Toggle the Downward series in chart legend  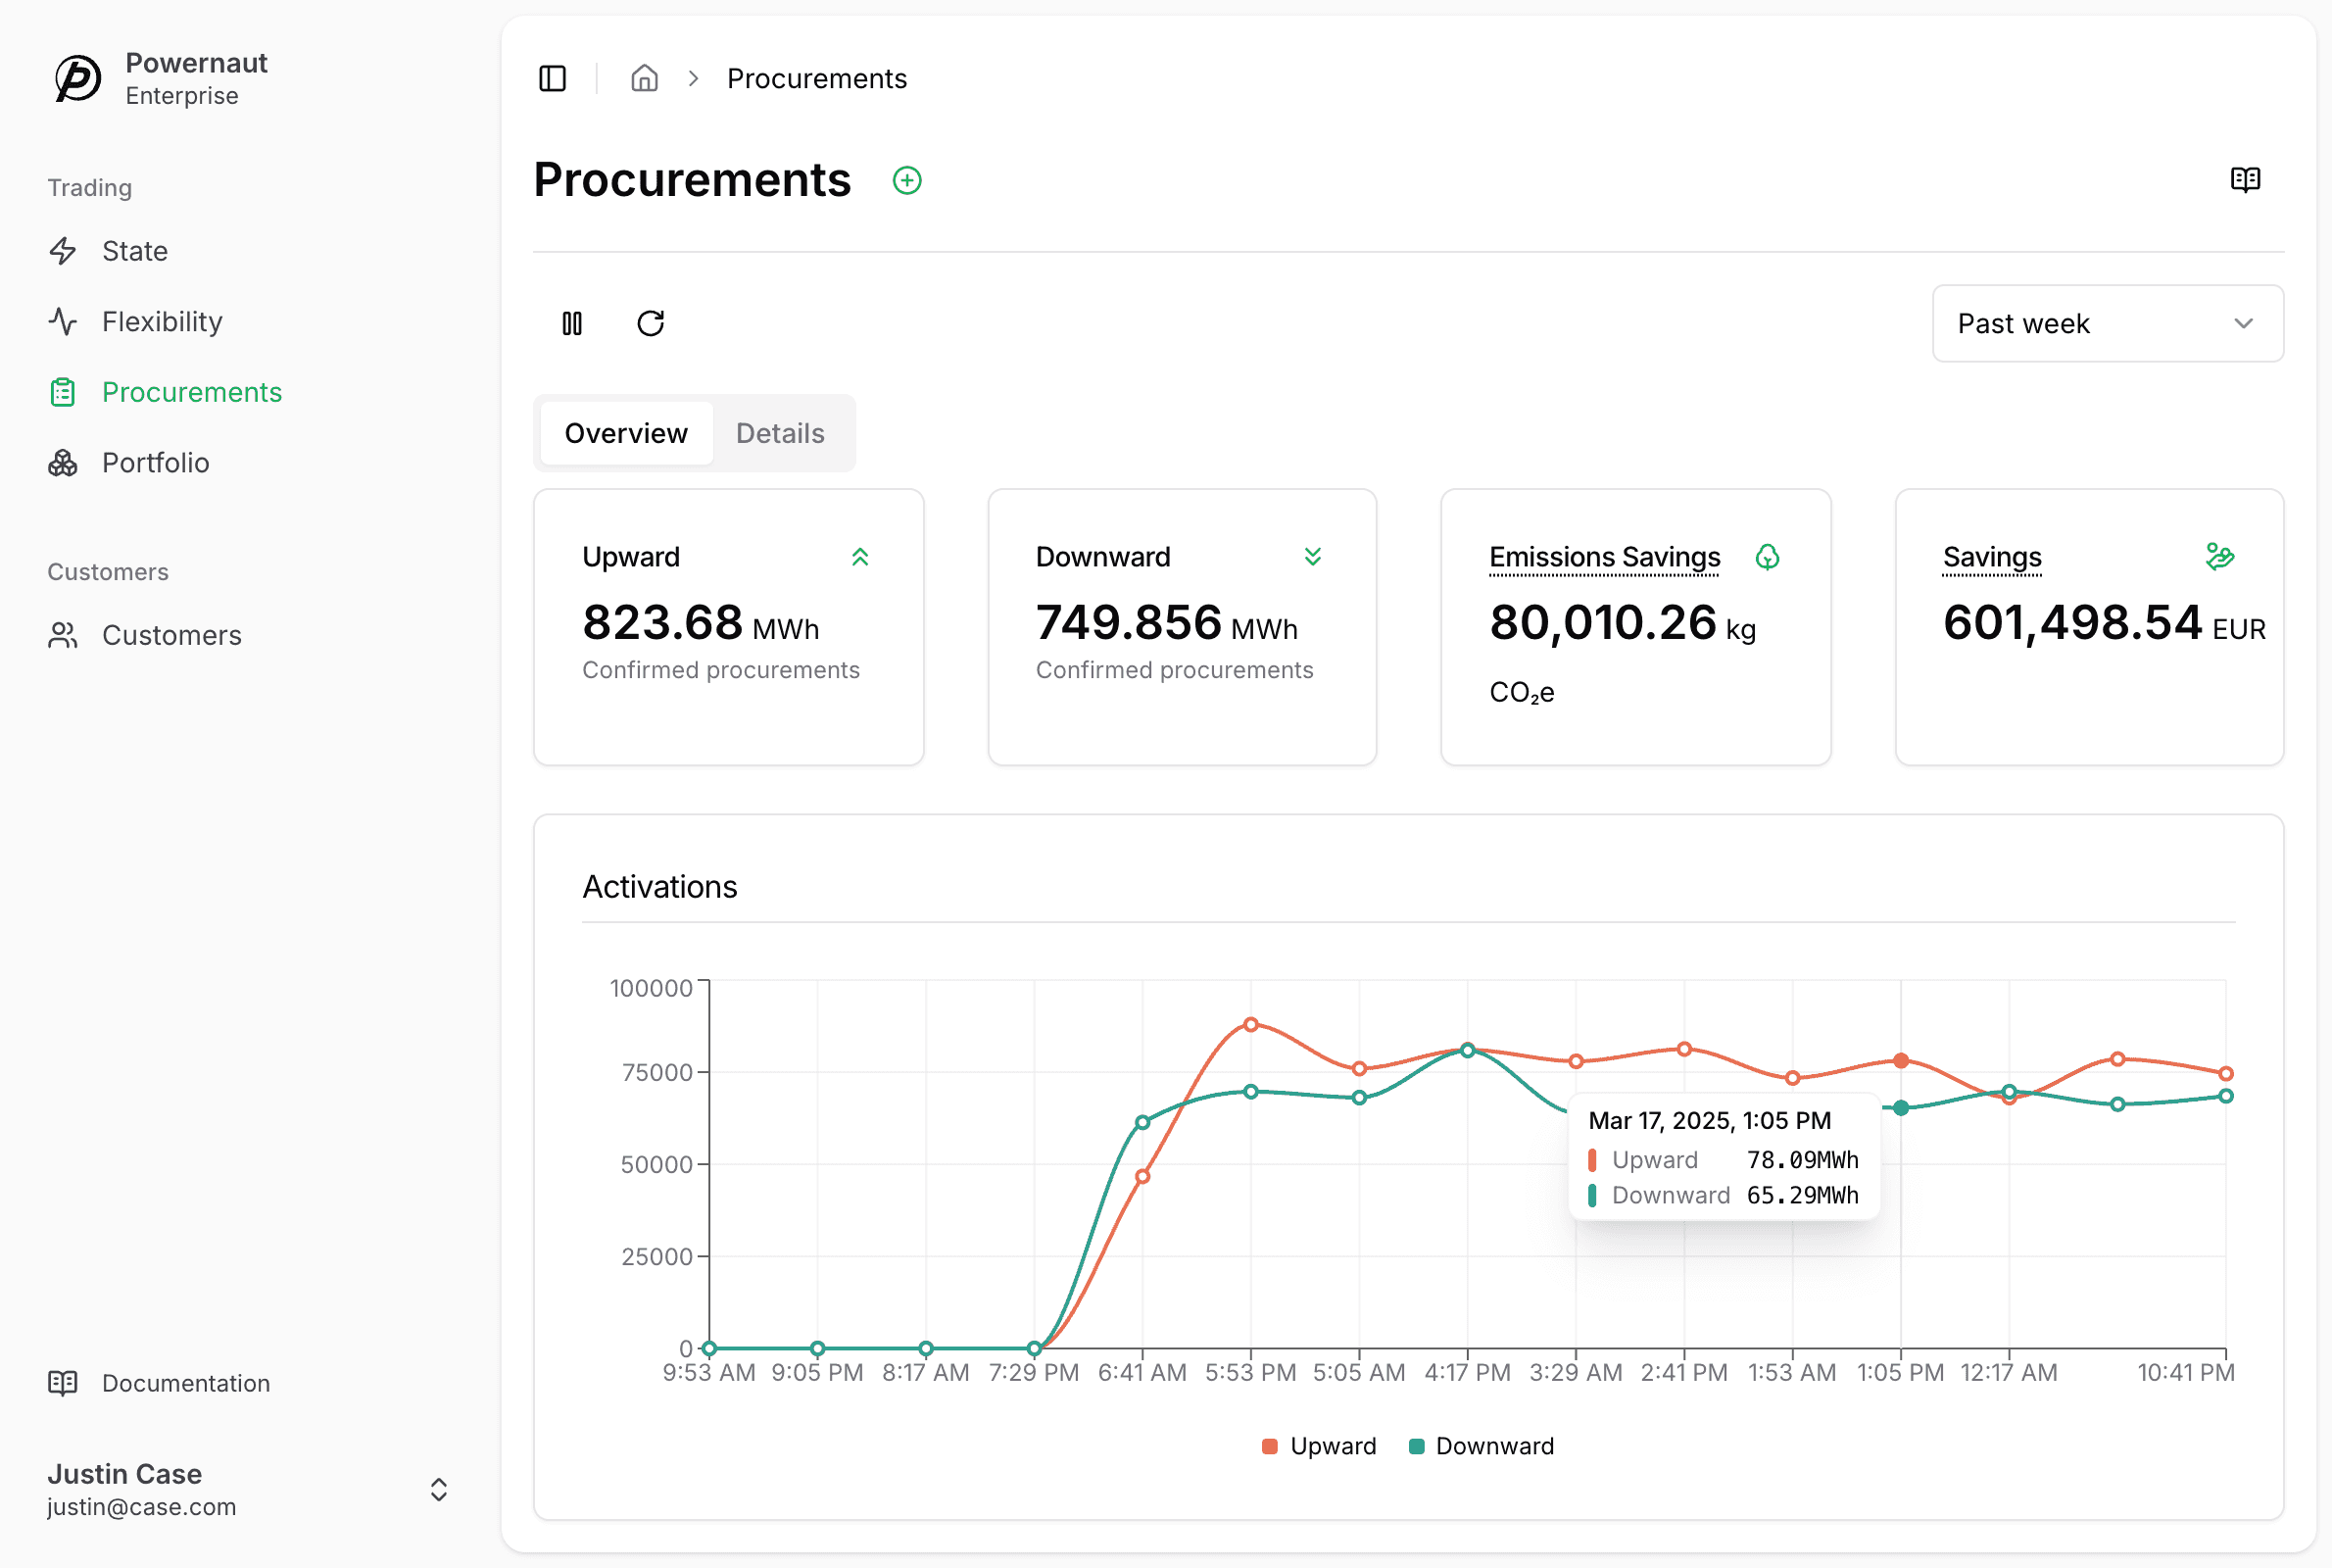1481,1446
